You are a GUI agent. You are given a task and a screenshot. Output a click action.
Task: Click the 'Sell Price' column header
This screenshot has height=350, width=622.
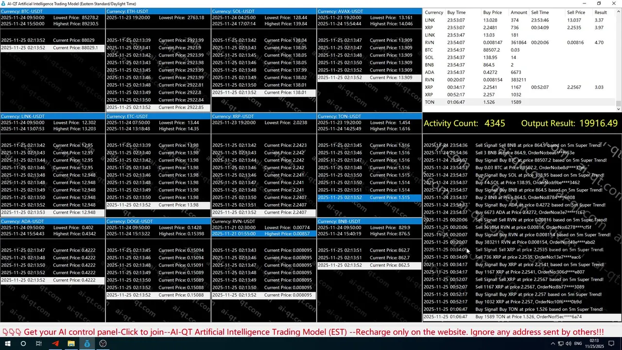point(576,13)
